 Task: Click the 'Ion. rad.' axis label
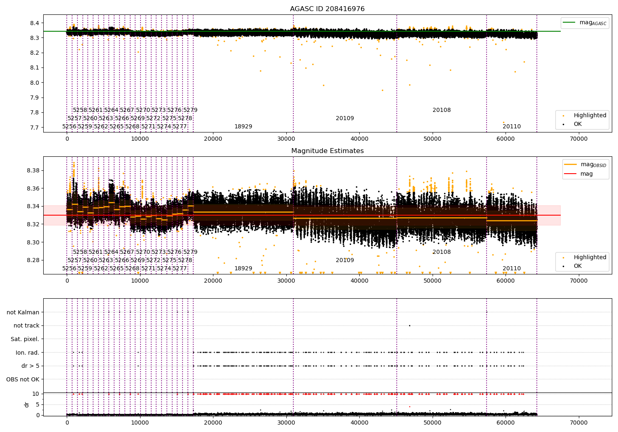[28, 353]
